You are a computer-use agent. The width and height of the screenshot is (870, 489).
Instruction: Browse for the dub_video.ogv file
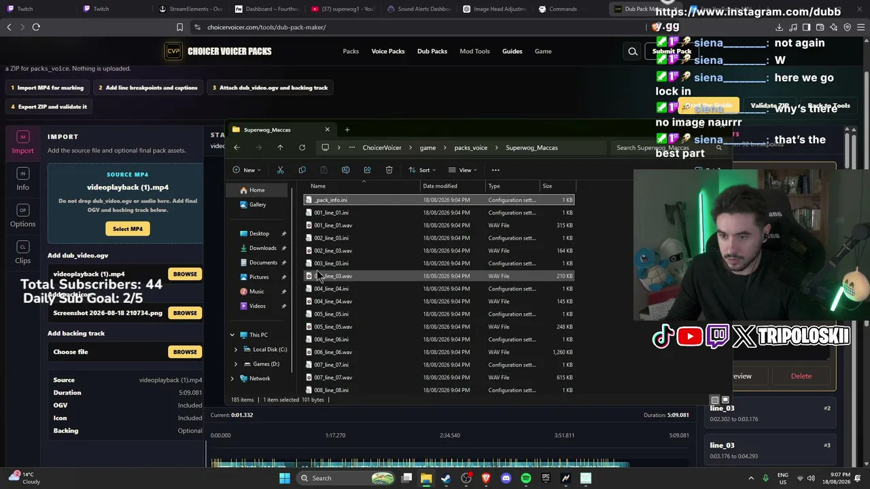pos(185,274)
